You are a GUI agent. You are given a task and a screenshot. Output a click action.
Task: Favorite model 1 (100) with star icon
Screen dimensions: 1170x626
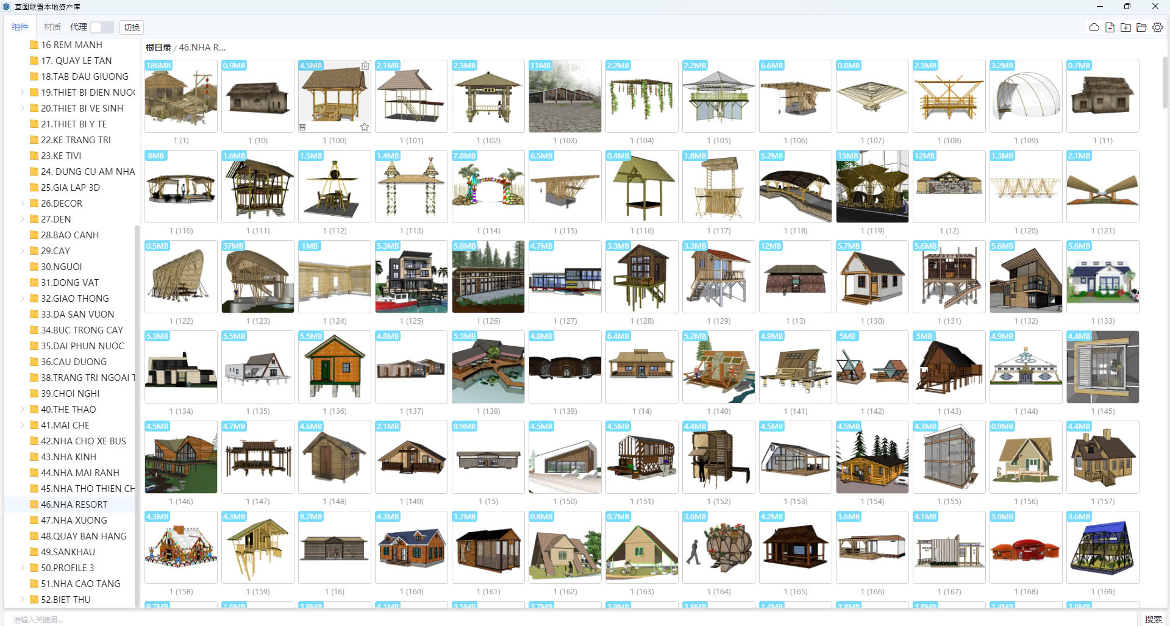[365, 127]
